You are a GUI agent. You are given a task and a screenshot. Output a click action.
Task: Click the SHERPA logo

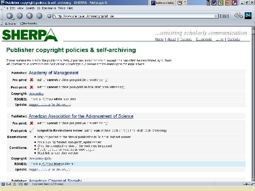30,35
